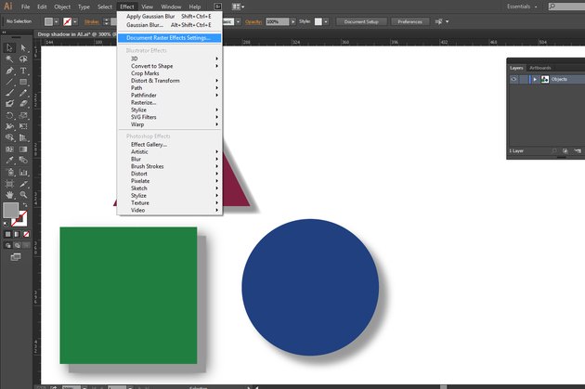
Task: Open the Arrange Documents dropdown
Action: 238,6
